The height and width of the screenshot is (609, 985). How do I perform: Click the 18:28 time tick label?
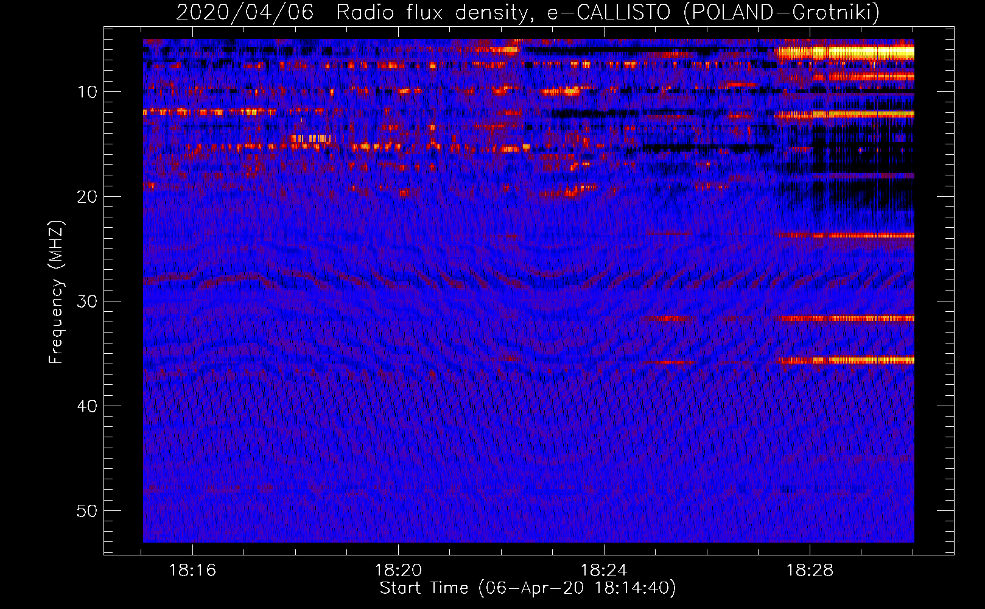click(810, 571)
